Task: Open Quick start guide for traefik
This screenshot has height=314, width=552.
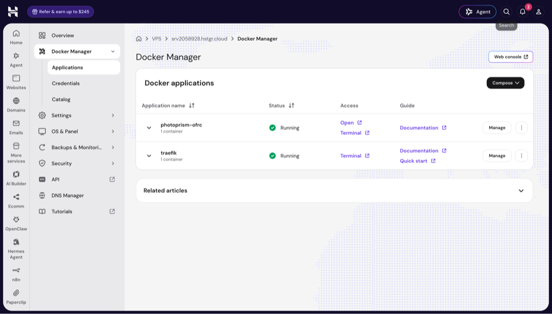Action: 417,161
